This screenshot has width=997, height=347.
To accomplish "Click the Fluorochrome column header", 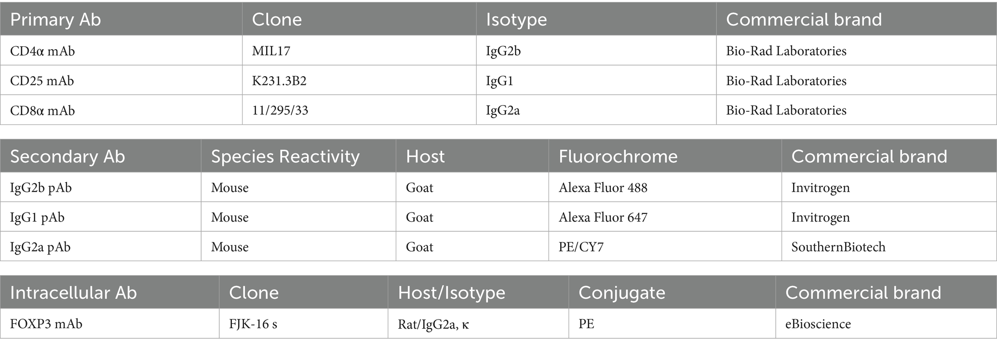I will [x=618, y=157].
